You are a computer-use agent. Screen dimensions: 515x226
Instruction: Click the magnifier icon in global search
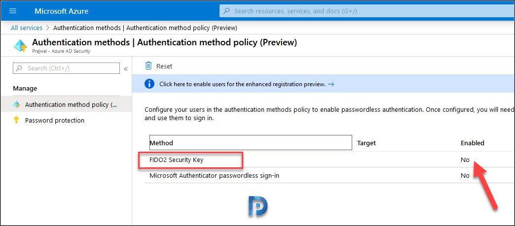coord(226,11)
